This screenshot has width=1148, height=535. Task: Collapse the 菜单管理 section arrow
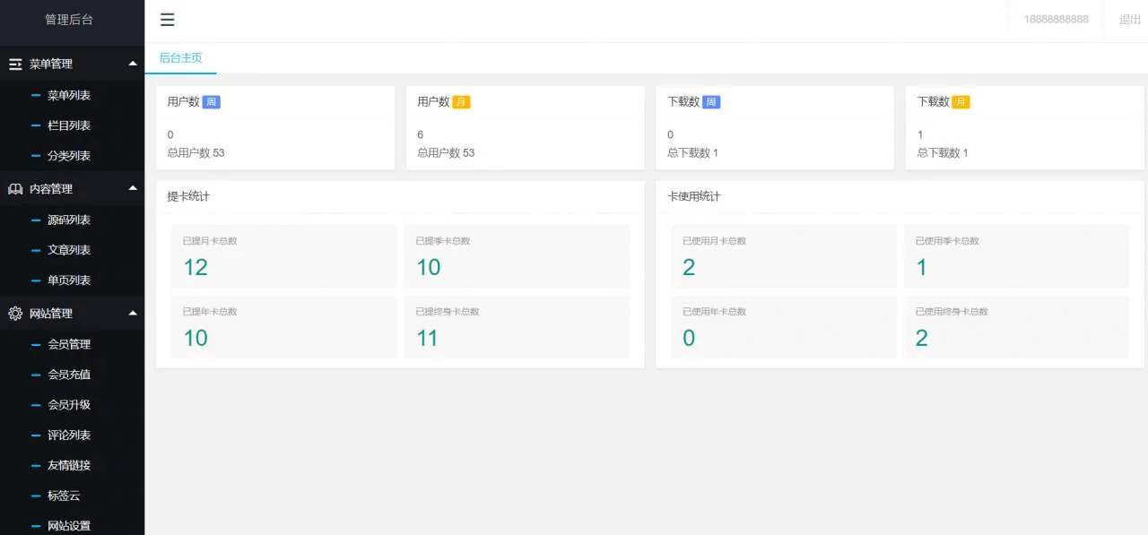click(x=133, y=64)
